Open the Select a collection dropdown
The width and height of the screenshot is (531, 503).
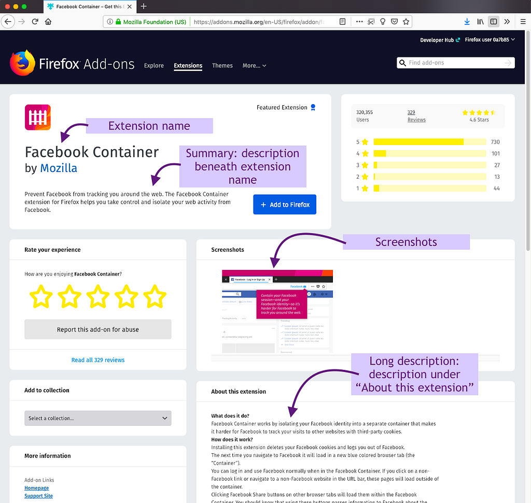click(98, 418)
